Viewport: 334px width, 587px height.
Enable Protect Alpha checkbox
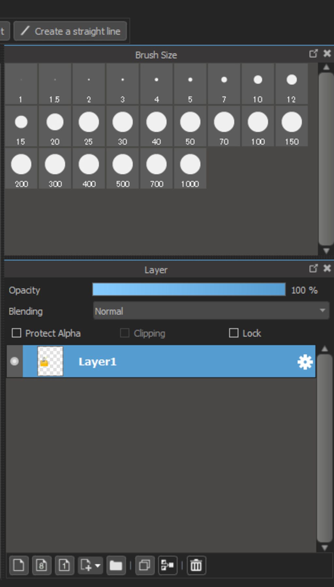pyautogui.click(x=16, y=333)
